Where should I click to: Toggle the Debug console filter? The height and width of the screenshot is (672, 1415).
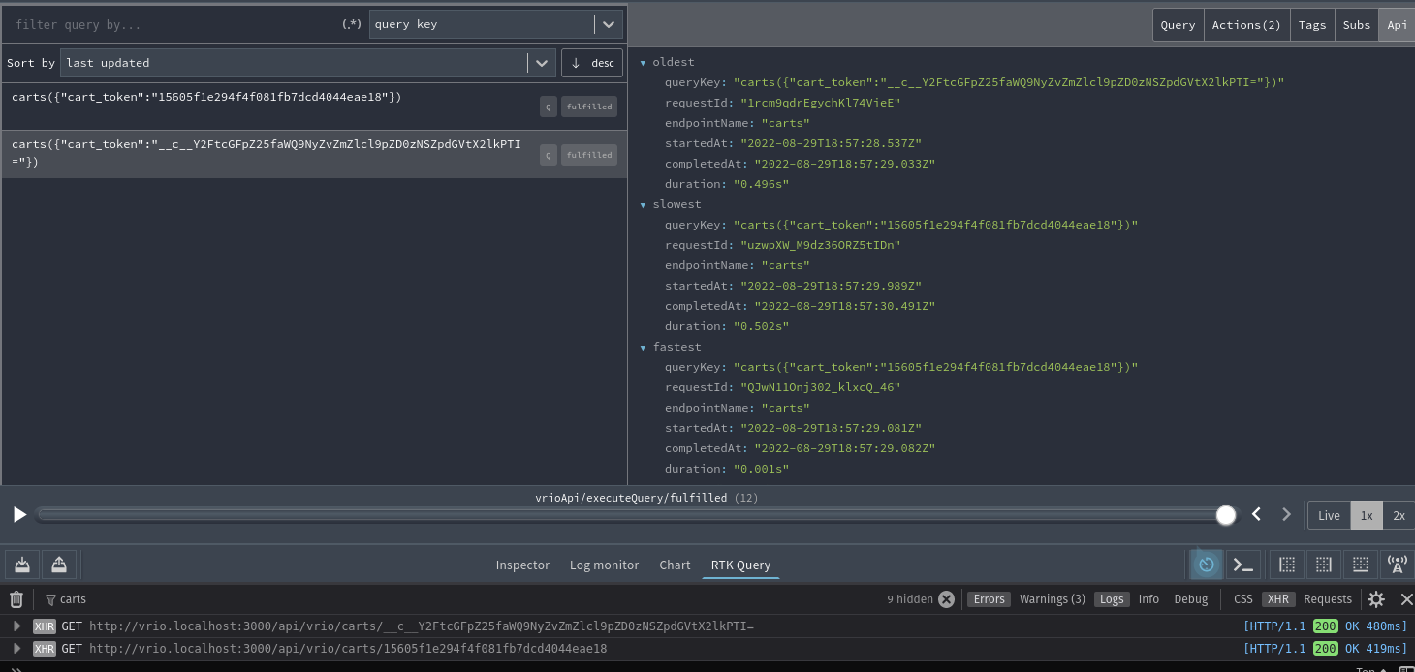(x=1191, y=599)
